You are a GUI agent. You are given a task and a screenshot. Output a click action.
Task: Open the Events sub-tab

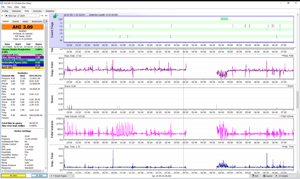coord(16,21)
